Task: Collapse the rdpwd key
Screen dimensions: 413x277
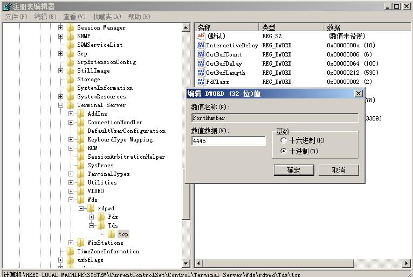Action: click(x=81, y=208)
